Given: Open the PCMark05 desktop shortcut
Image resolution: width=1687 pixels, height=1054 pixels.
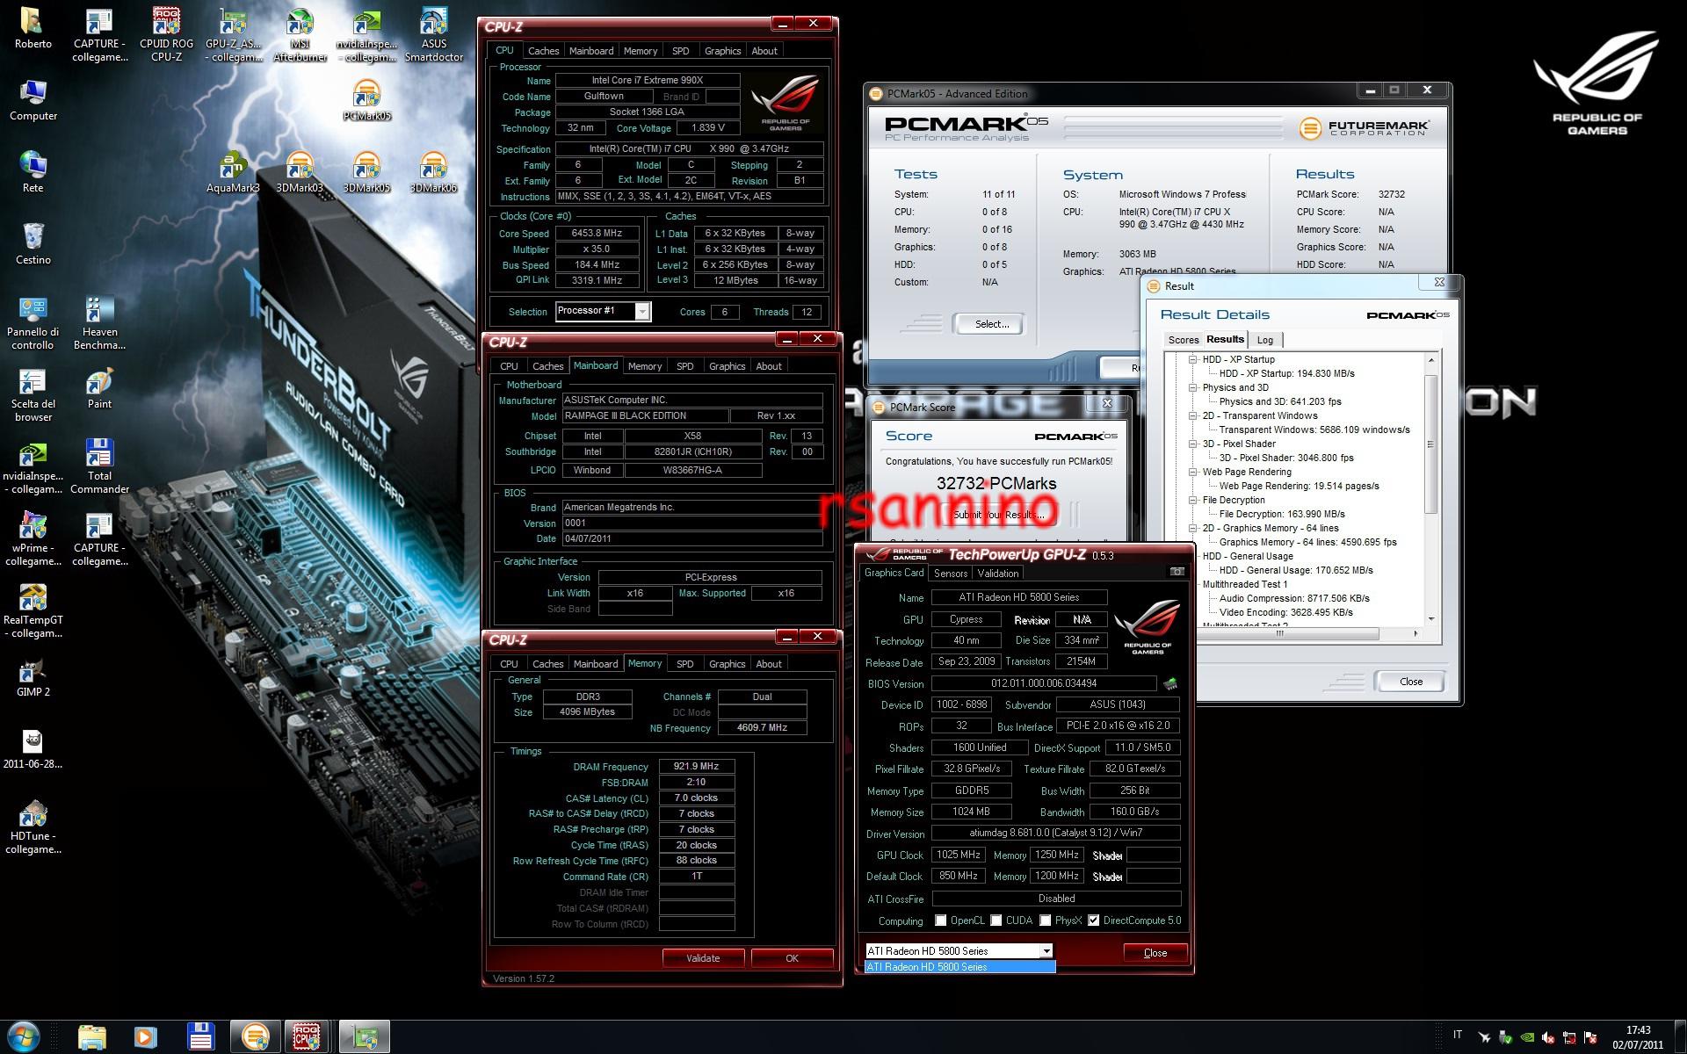Looking at the screenshot, I should tap(366, 100).
